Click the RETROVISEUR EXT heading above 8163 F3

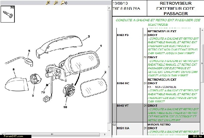pyautogui.click(x=162, y=31)
